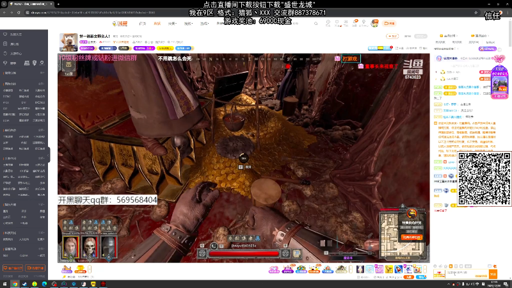This screenshot has height=288, width=512.
Task: Click the trophy icon in left sidebar
Action: [x=5, y=63]
